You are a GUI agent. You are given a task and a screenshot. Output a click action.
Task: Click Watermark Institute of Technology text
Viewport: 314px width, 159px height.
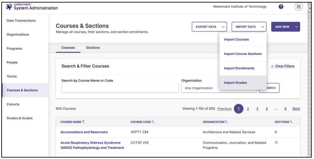(x=240, y=7)
